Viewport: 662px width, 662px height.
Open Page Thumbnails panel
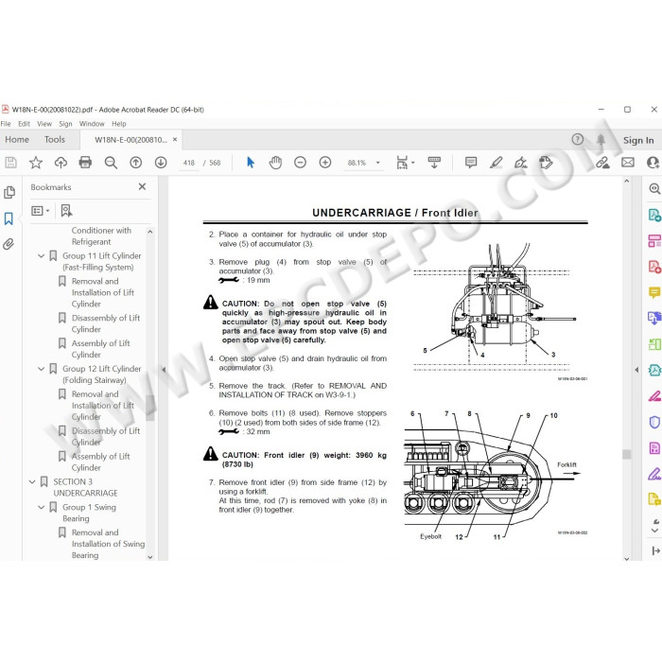click(9, 193)
